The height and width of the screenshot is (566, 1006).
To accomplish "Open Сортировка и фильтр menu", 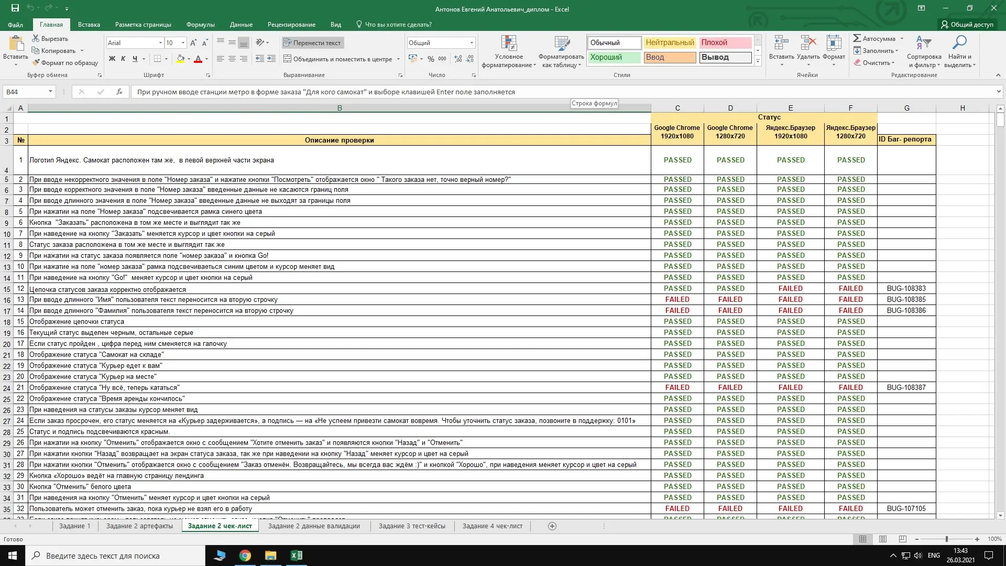I will tap(924, 51).
